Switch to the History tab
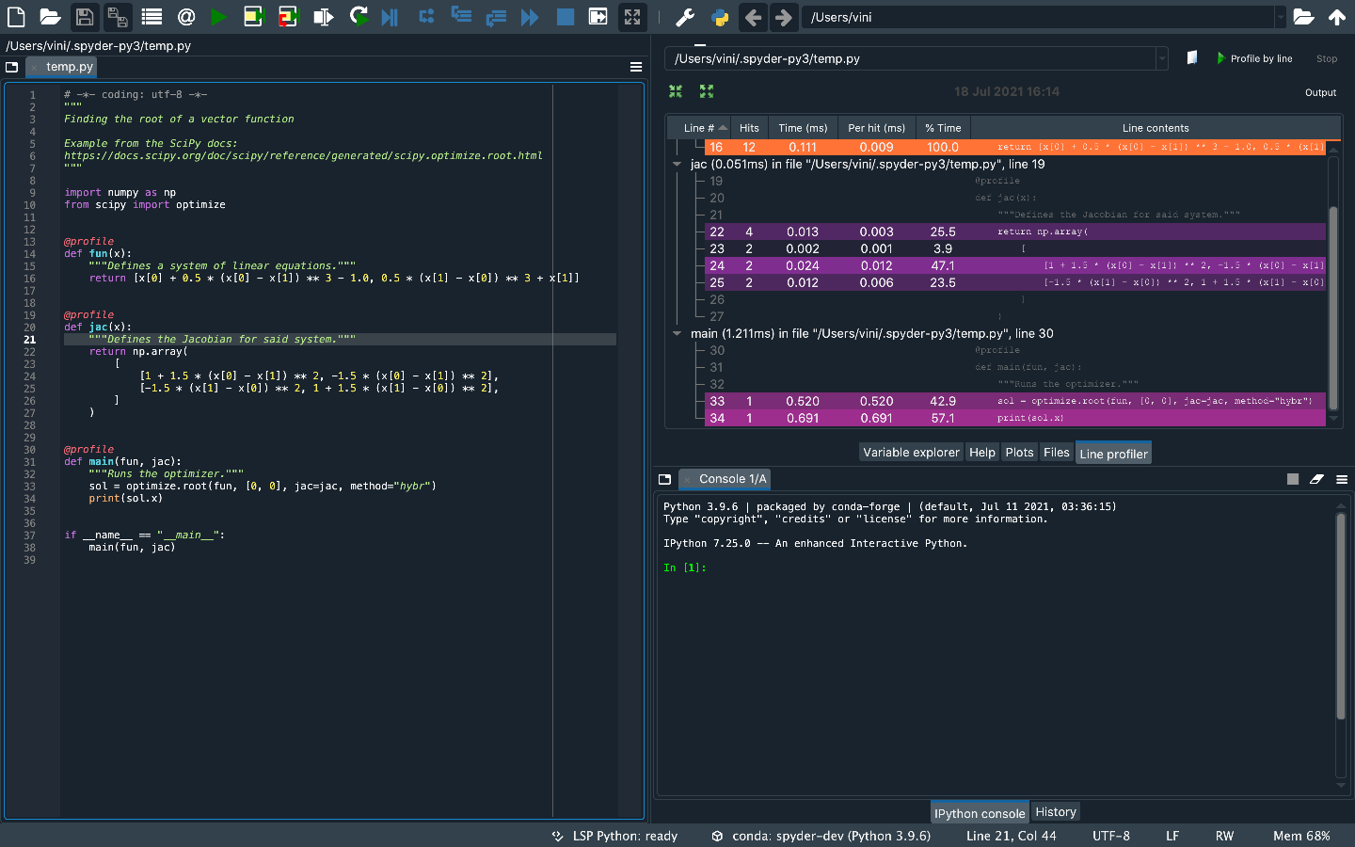The height and width of the screenshot is (847, 1355). [1055, 811]
